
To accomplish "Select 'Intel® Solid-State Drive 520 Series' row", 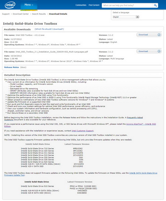I will pyautogui.click(x=37, y=162).
